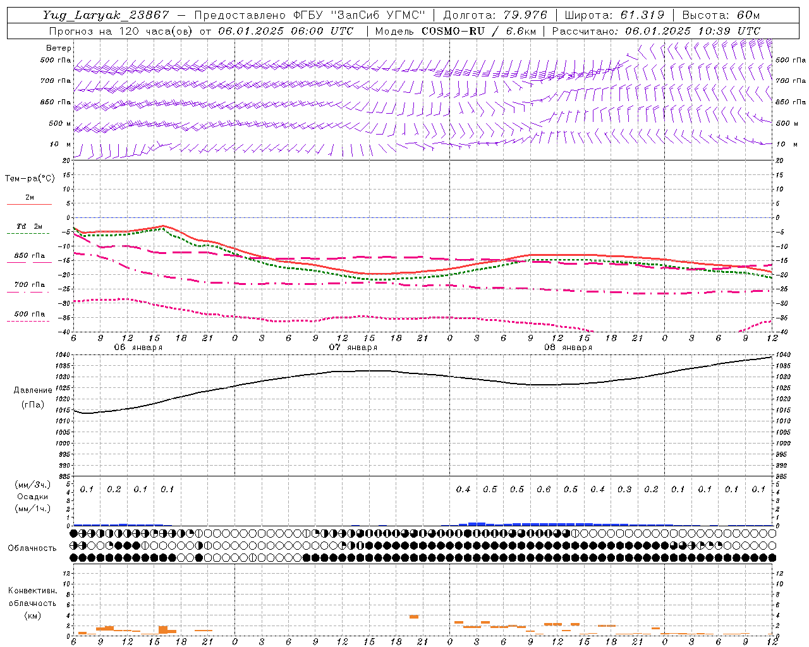Click the 07 января date label
Viewport: 809px width, 647px height.
click(x=353, y=348)
